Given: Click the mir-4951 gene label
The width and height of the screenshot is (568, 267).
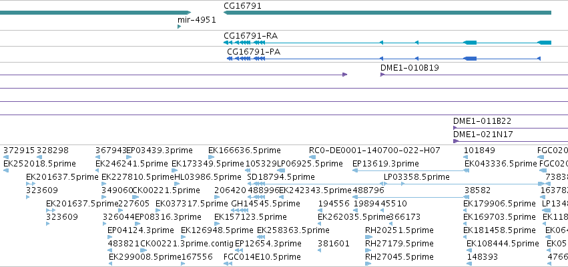Looking at the screenshot, I should 197,20.
